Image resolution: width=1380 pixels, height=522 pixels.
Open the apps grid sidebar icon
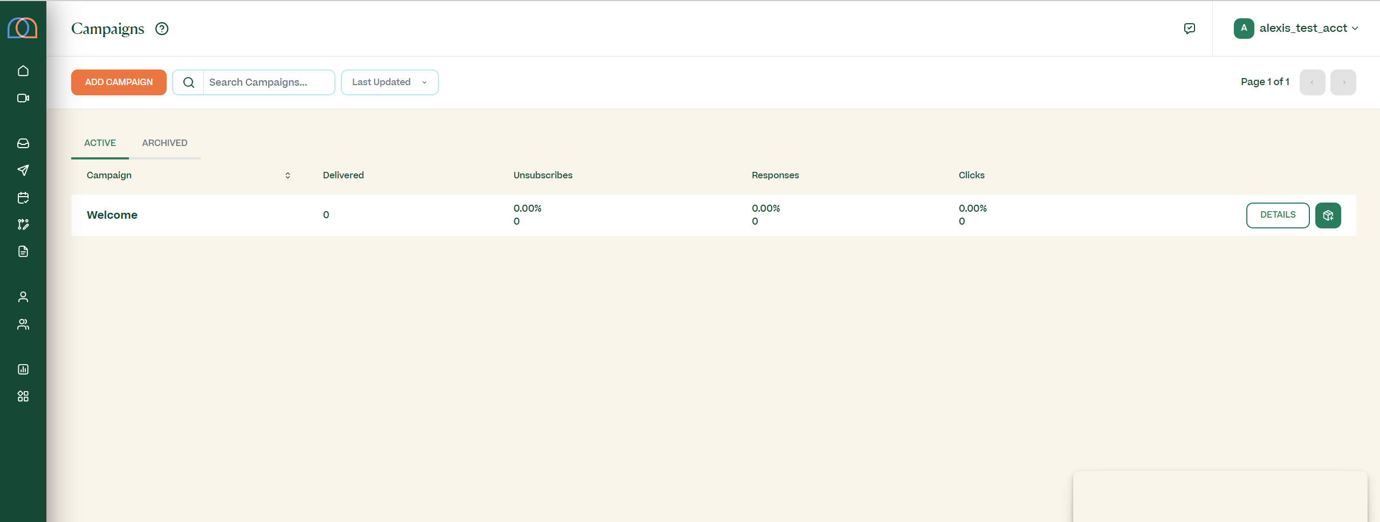coord(23,396)
